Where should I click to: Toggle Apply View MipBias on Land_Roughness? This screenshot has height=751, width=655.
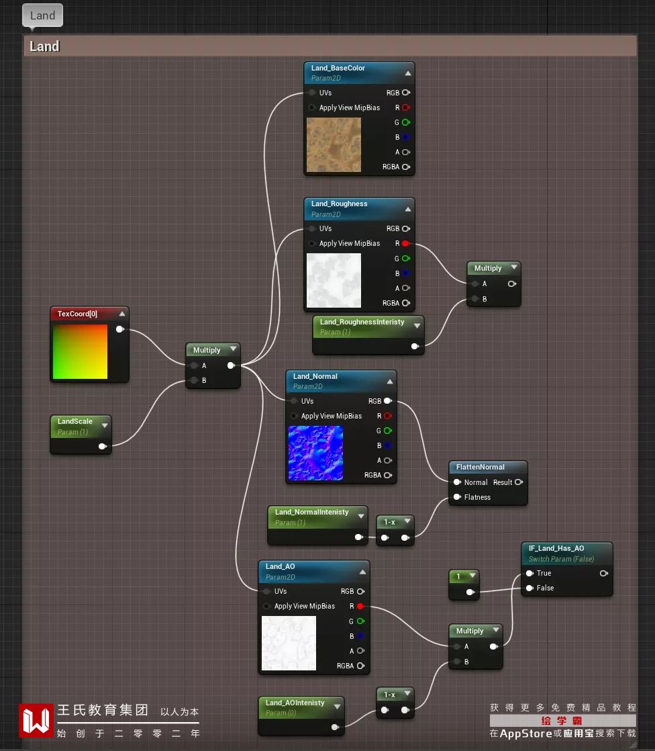click(x=312, y=243)
